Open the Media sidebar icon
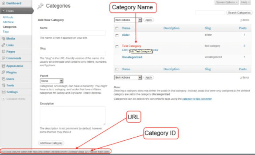255x155 pixels. tap(3, 39)
